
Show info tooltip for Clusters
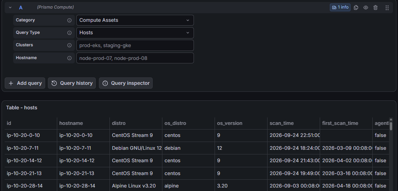(x=69, y=45)
